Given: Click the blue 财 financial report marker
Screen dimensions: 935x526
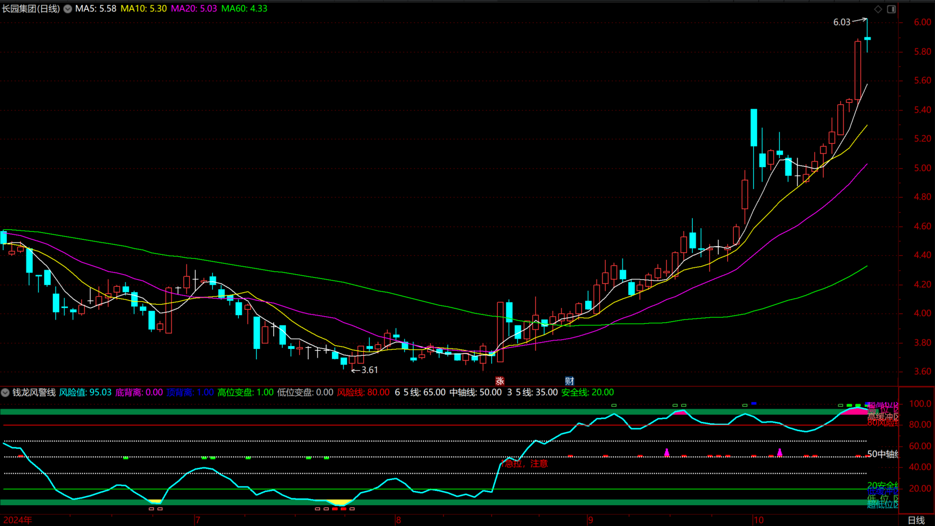Looking at the screenshot, I should (x=569, y=381).
